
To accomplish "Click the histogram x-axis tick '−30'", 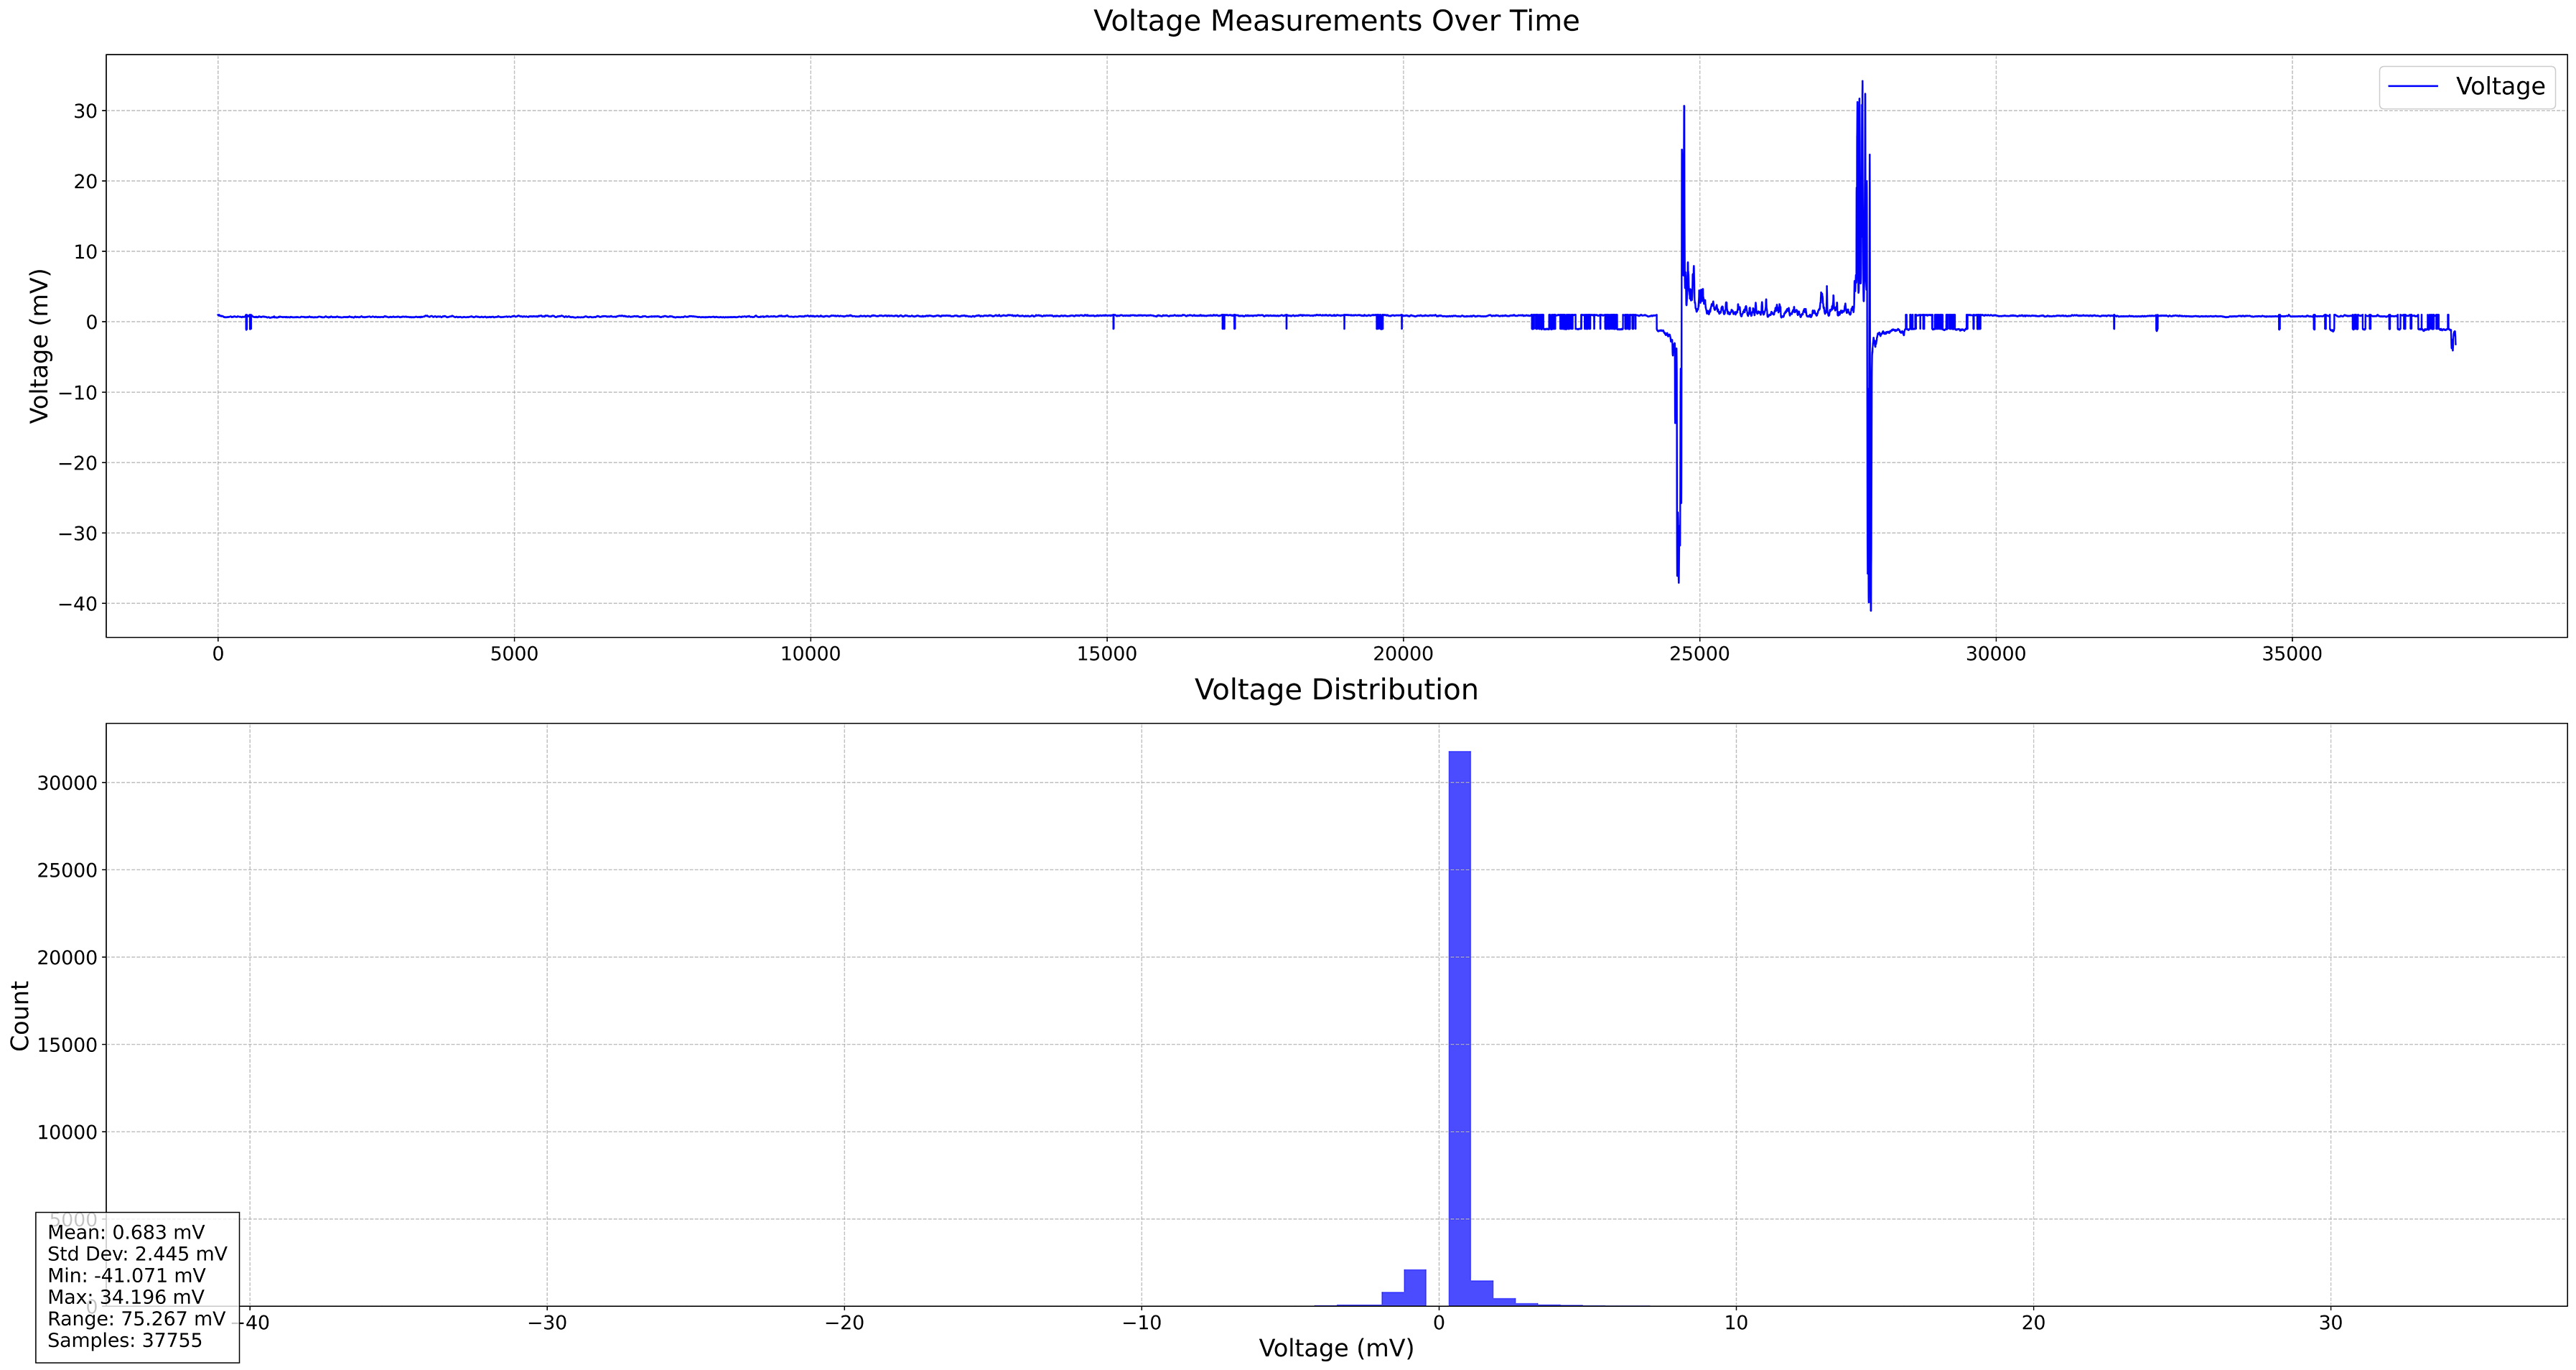I will coord(547,1323).
